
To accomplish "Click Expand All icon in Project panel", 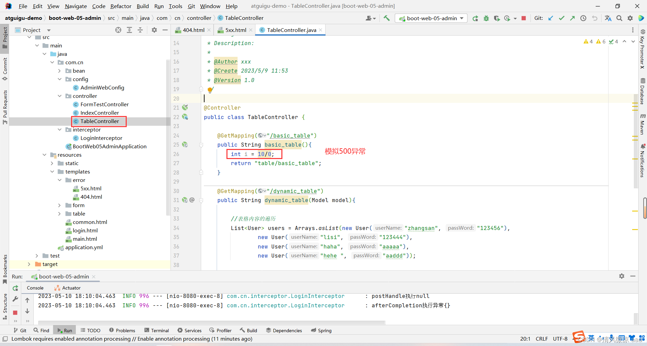I will point(129,30).
